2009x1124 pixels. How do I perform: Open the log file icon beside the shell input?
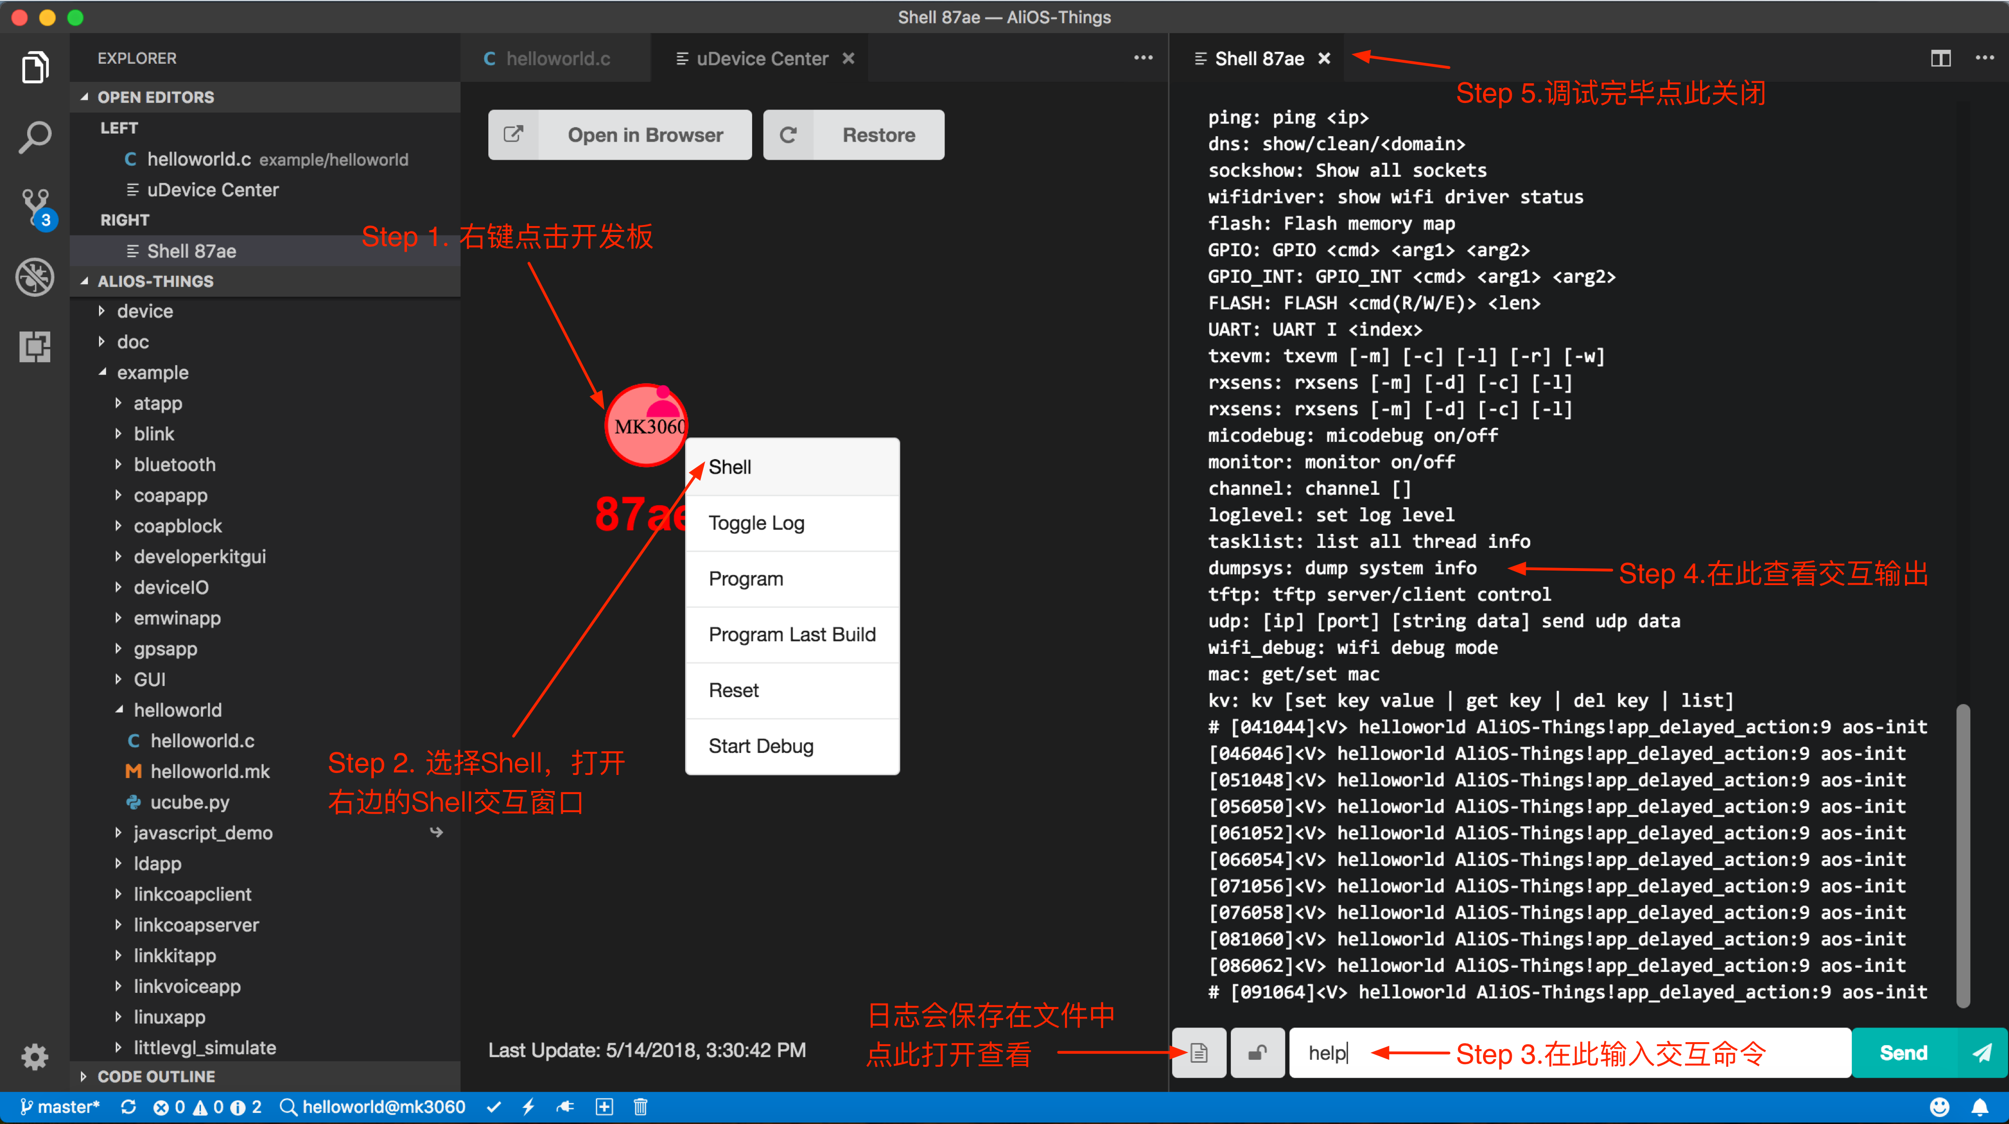1199,1052
